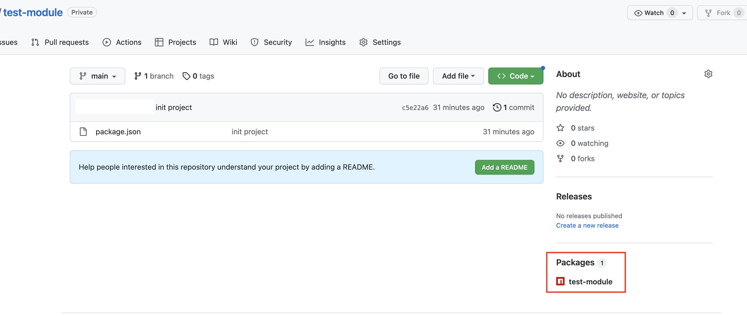Image resolution: width=747 pixels, height=316 pixels.
Task: Click the commit history clock icon
Action: [x=497, y=107]
